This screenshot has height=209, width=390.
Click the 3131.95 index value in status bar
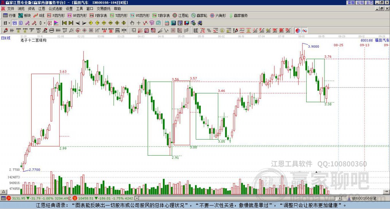(x=19, y=198)
